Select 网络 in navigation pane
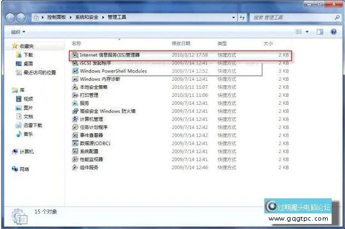The image size is (345, 229). click(x=24, y=169)
